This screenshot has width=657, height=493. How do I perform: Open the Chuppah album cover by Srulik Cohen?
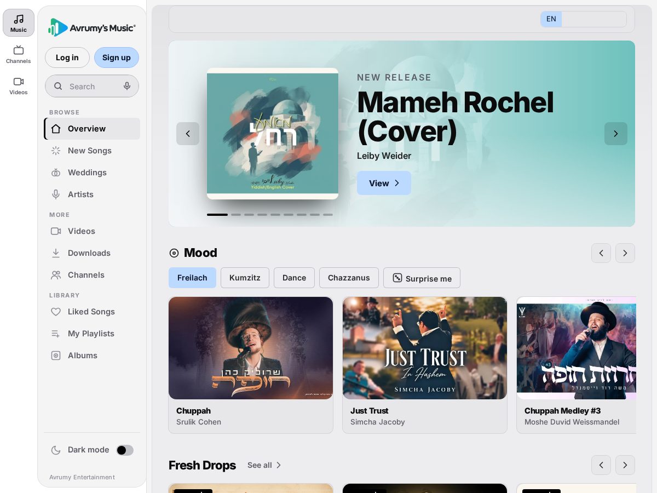[x=251, y=348]
